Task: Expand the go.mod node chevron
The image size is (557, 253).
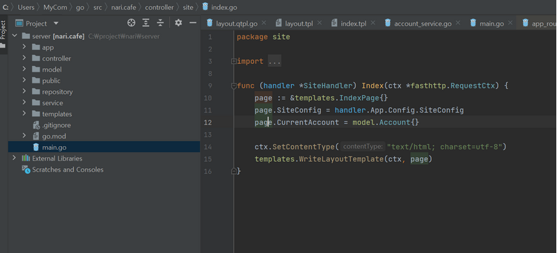Action: pos(24,136)
